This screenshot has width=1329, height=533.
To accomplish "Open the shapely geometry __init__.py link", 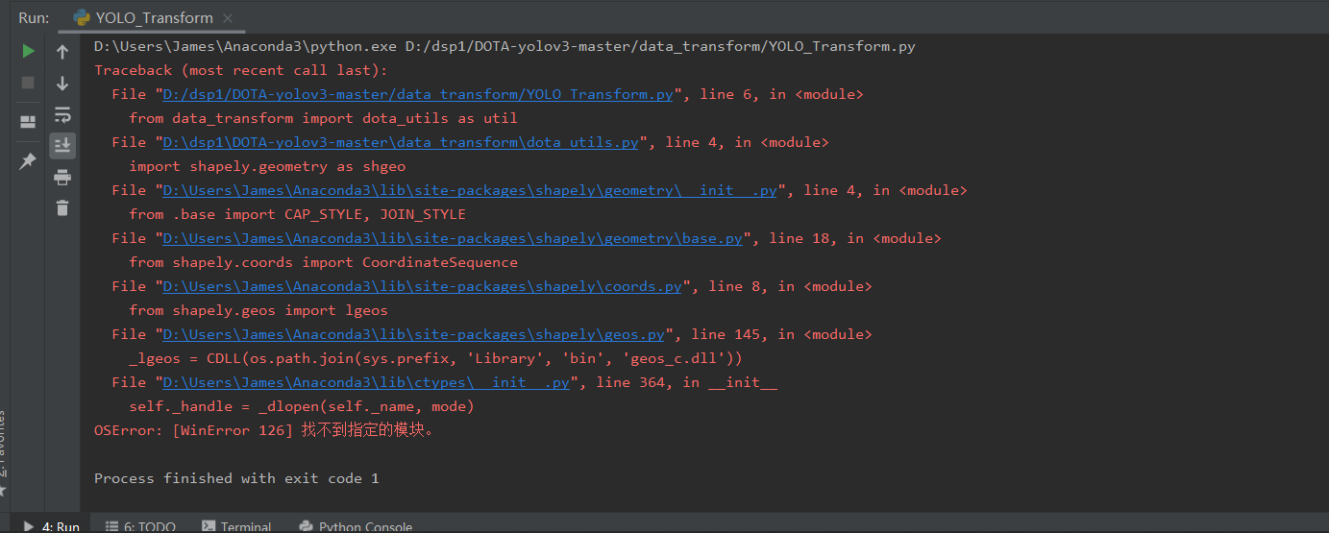I will [470, 190].
